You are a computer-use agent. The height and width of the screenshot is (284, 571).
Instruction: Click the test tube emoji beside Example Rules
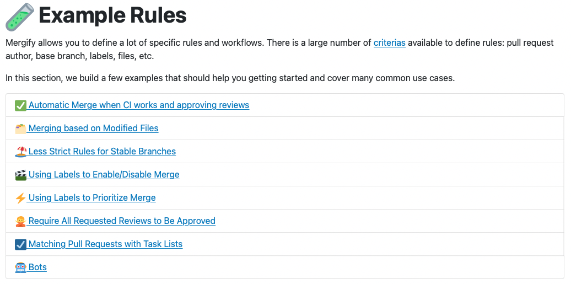20,17
